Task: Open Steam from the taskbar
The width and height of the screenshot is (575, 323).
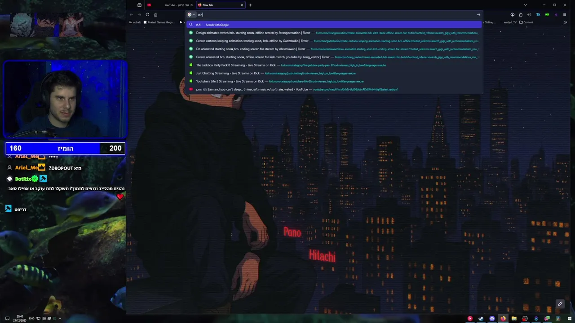Action: (481, 319)
